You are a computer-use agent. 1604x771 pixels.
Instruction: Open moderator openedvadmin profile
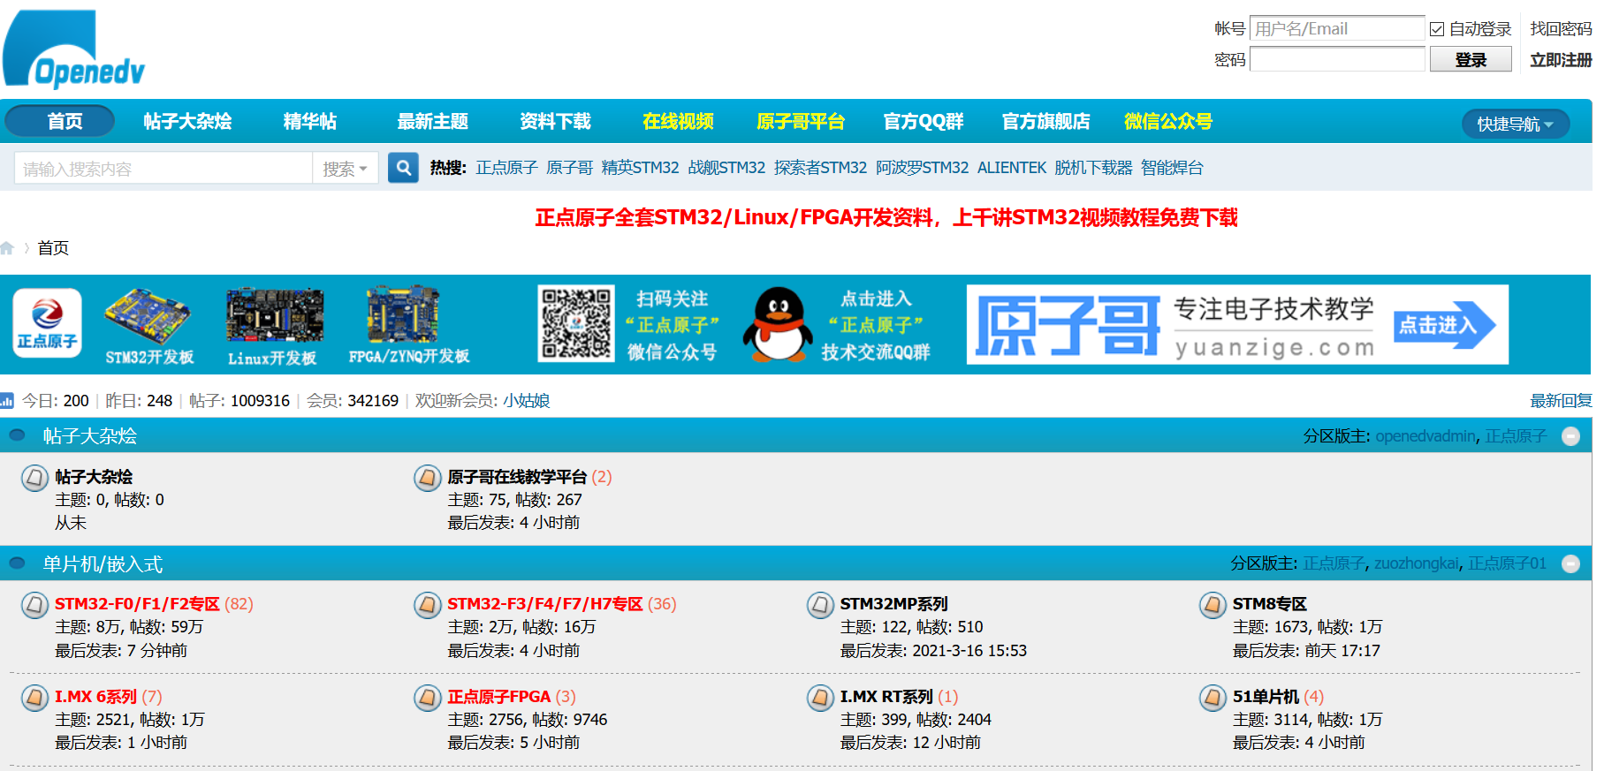[1425, 436]
